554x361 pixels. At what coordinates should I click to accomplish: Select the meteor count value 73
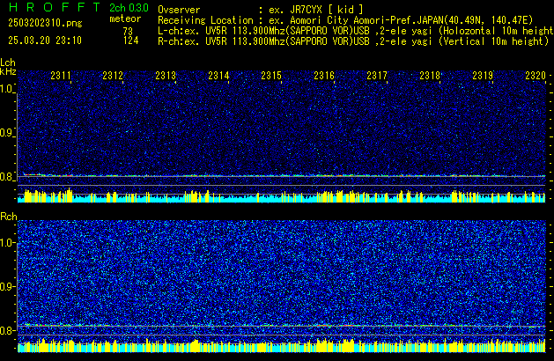[x=129, y=31]
